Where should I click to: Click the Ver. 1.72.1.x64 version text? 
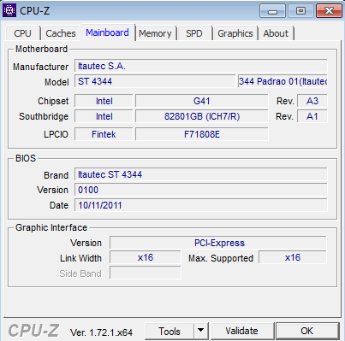[x=101, y=332]
